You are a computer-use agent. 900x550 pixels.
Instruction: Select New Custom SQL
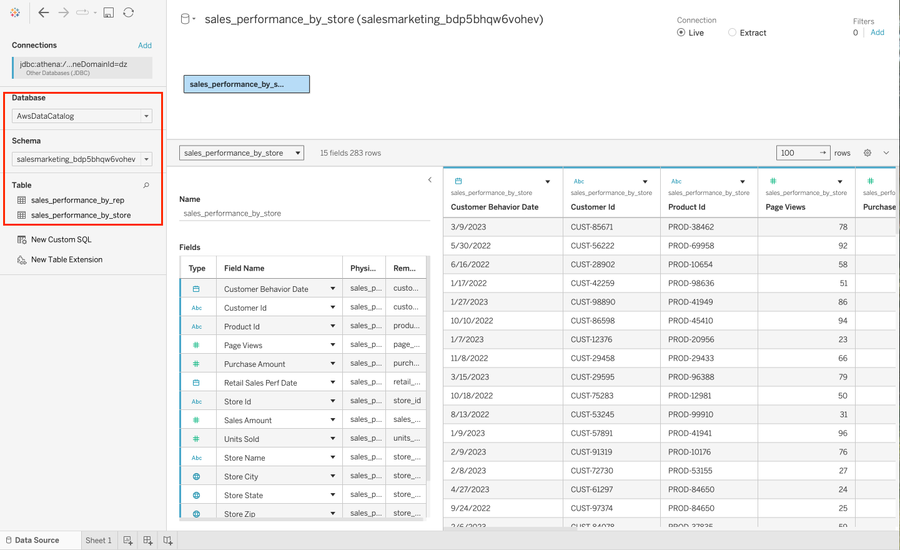pos(61,239)
